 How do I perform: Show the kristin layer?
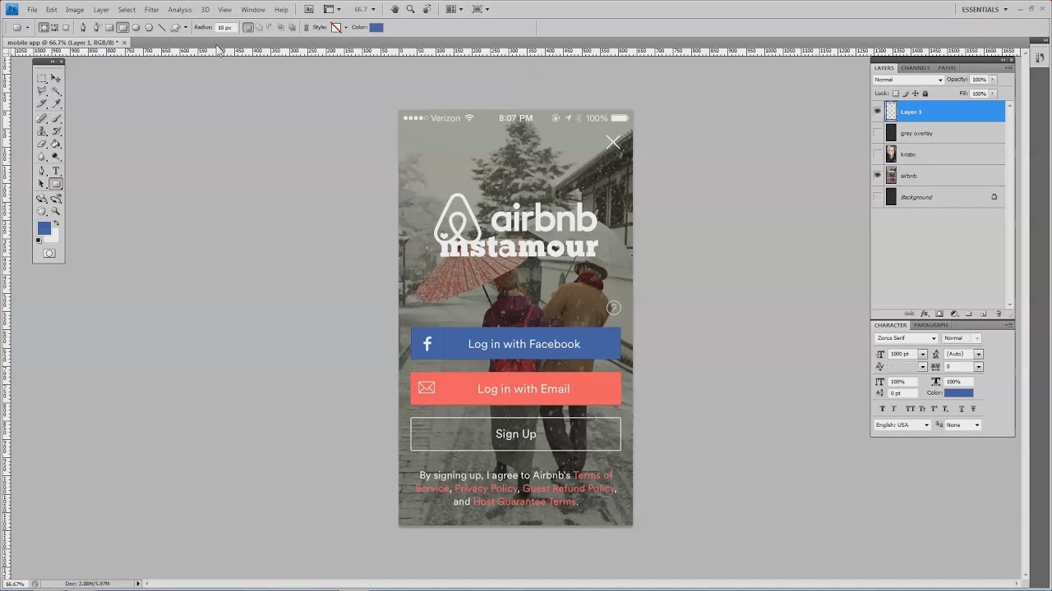click(x=877, y=154)
